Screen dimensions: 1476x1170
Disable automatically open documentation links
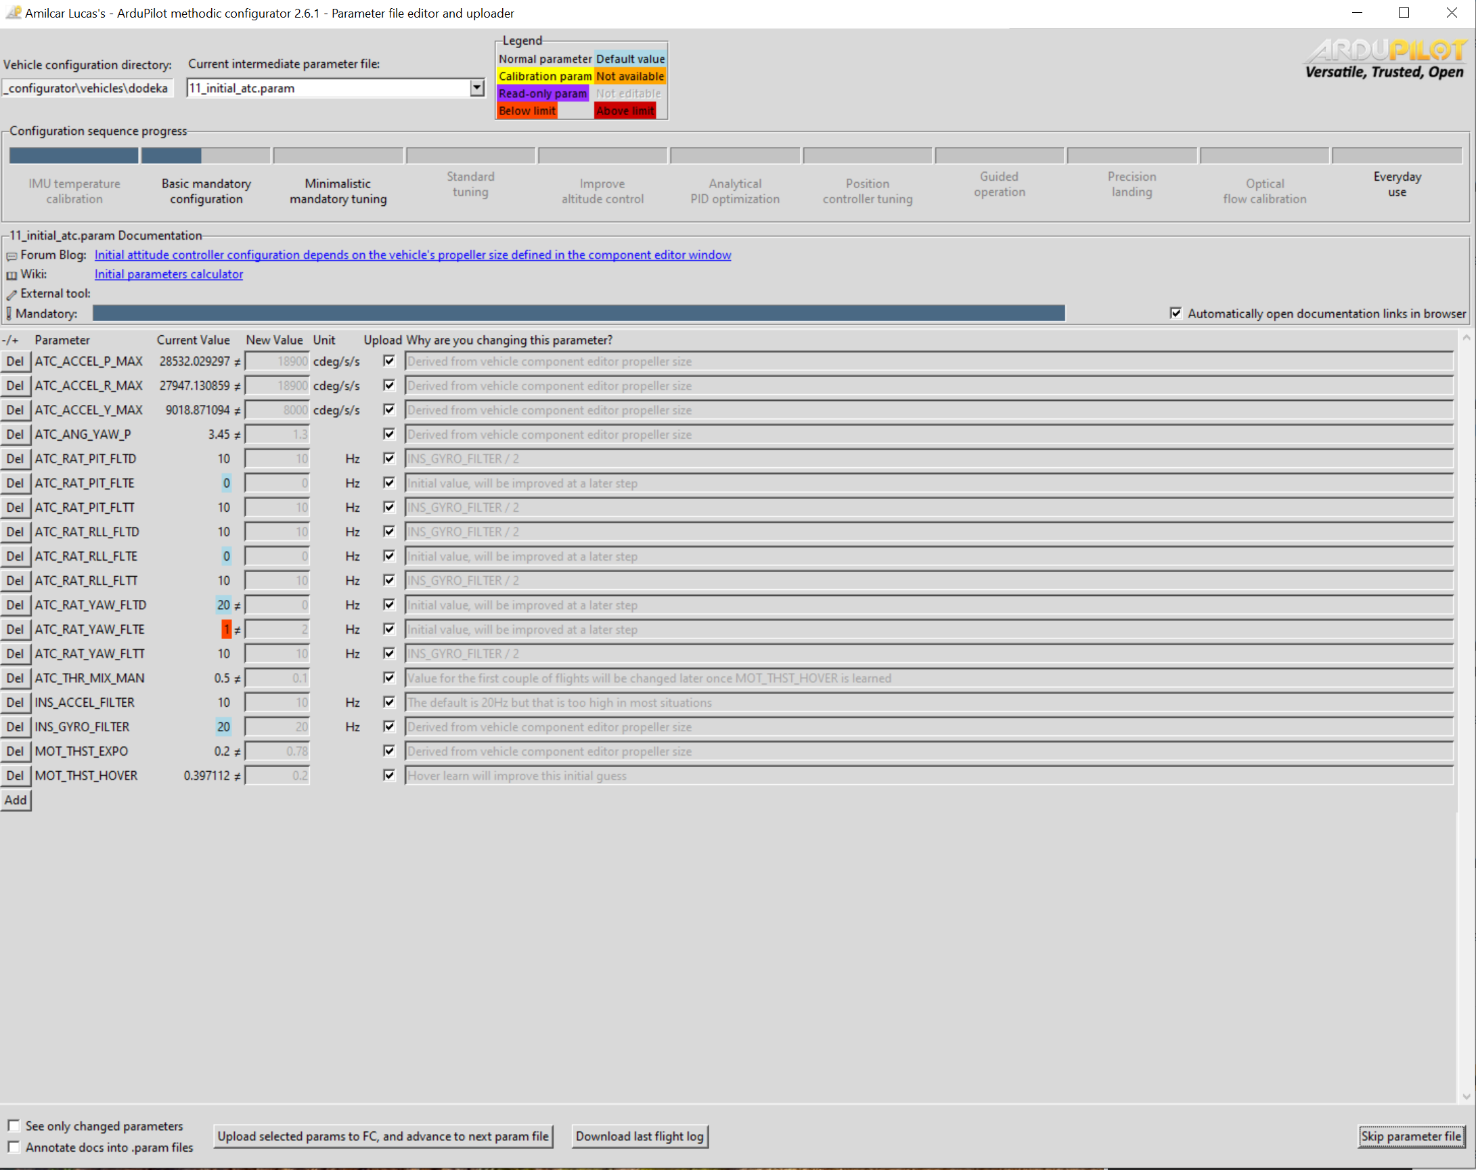pyautogui.click(x=1176, y=313)
